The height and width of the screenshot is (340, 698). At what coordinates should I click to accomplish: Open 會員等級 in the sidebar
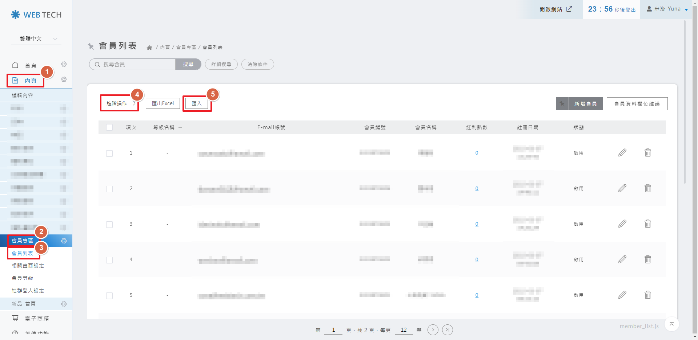coord(23,278)
